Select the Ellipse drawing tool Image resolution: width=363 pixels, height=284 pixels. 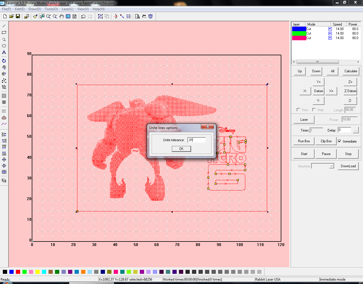click(4, 46)
